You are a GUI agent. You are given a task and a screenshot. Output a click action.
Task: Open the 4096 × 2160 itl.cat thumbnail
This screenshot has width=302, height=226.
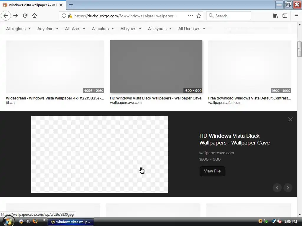coord(55,67)
